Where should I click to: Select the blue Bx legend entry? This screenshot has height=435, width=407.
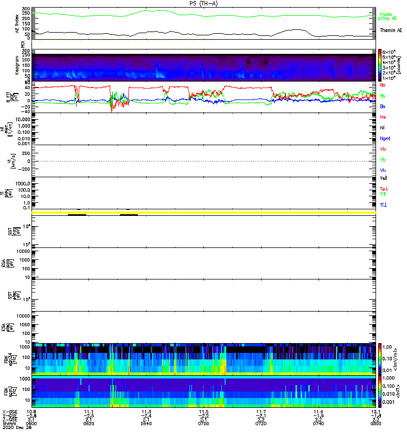click(383, 106)
